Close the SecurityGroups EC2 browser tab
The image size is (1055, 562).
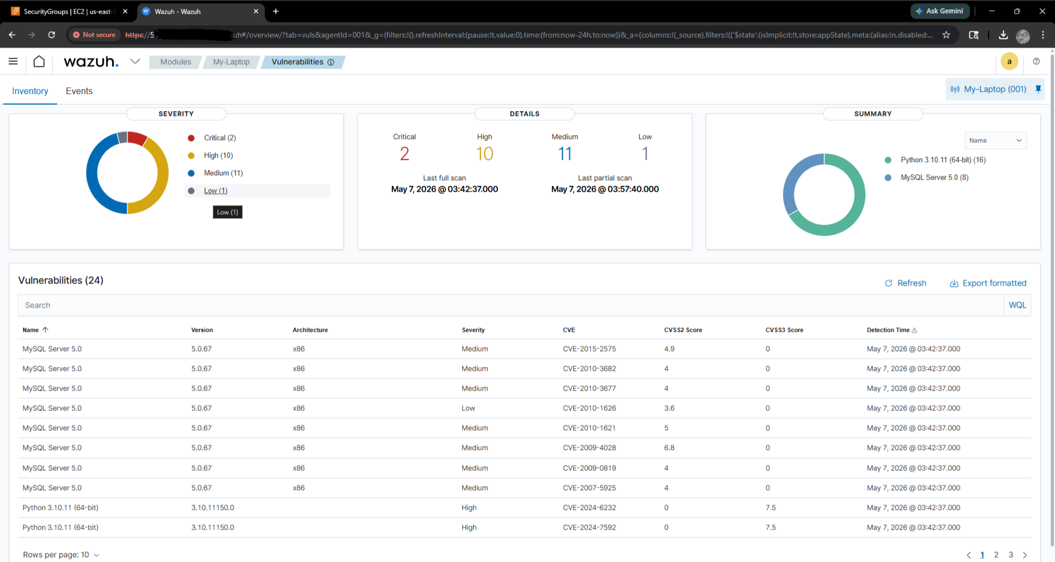click(x=125, y=11)
